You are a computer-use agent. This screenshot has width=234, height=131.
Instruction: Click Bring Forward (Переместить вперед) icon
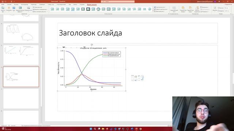coord(183,9)
